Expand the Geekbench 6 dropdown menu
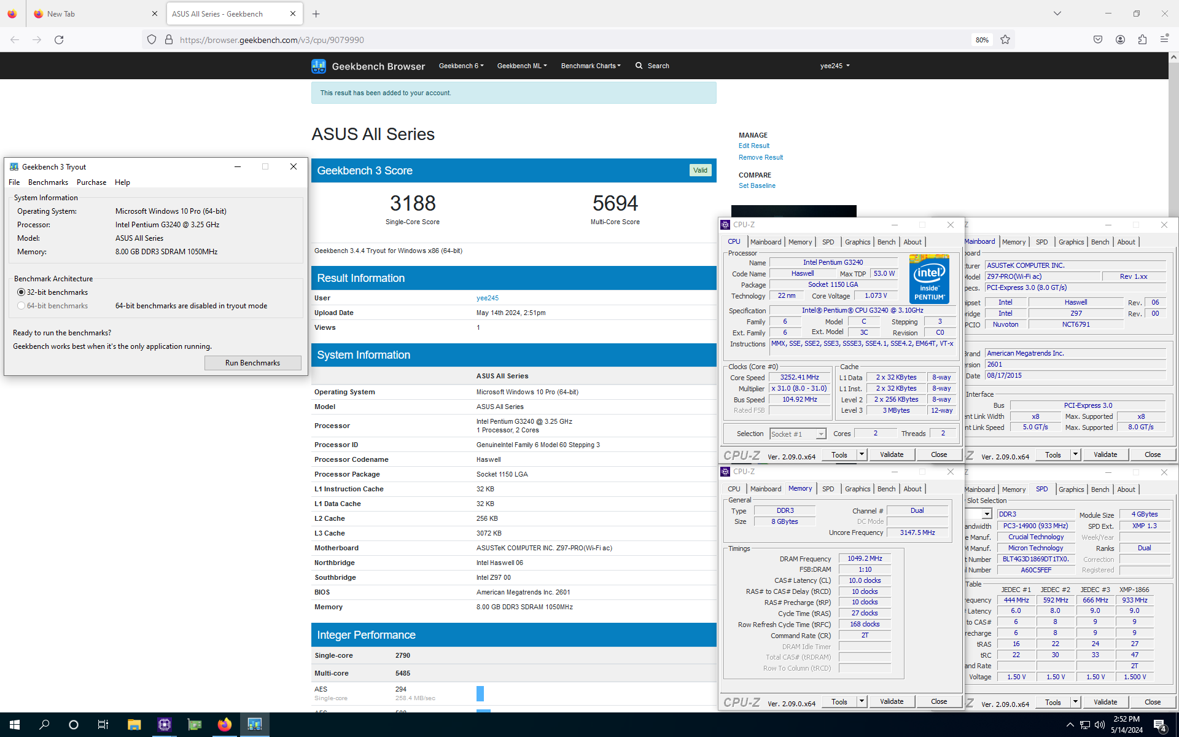The width and height of the screenshot is (1179, 737). (461, 66)
